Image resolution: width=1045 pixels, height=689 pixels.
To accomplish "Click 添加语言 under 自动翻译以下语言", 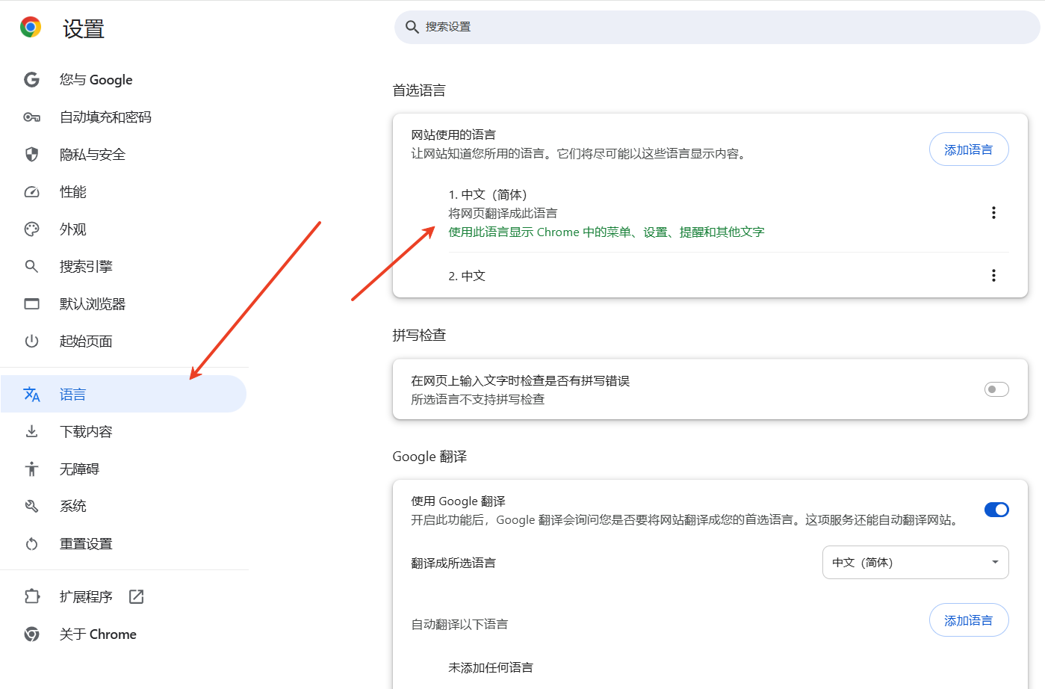I will pyautogui.click(x=968, y=620).
